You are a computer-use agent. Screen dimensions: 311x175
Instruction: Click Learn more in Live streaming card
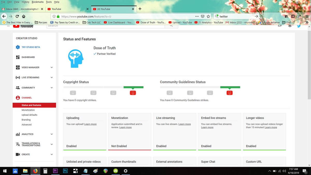[x=185, y=124]
